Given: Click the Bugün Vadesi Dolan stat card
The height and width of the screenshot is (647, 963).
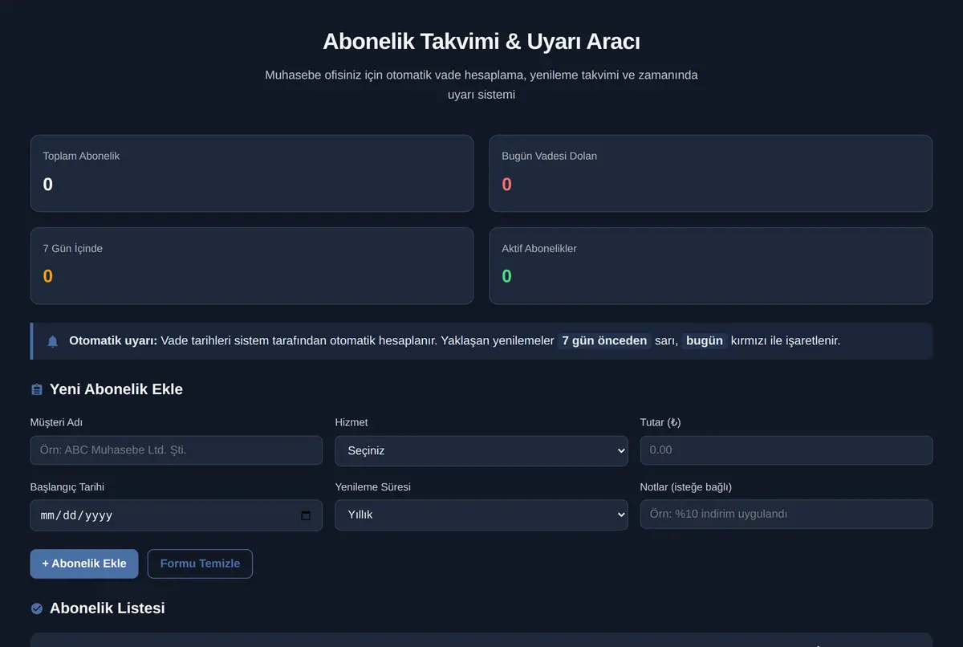Looking at the screenshot, I should pyautogui.click(x=711, y=173).
